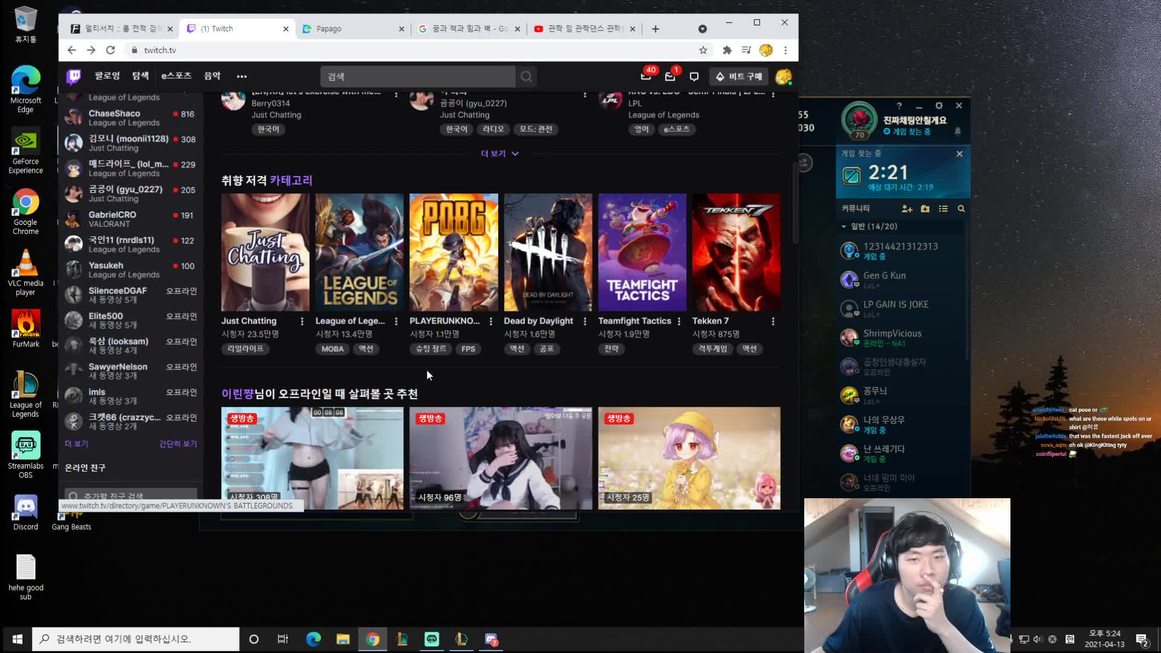The height and width of the screenshot is (653, 1161).
Task: Switch to Papago browser tab
Action: (x=354, y=28)
